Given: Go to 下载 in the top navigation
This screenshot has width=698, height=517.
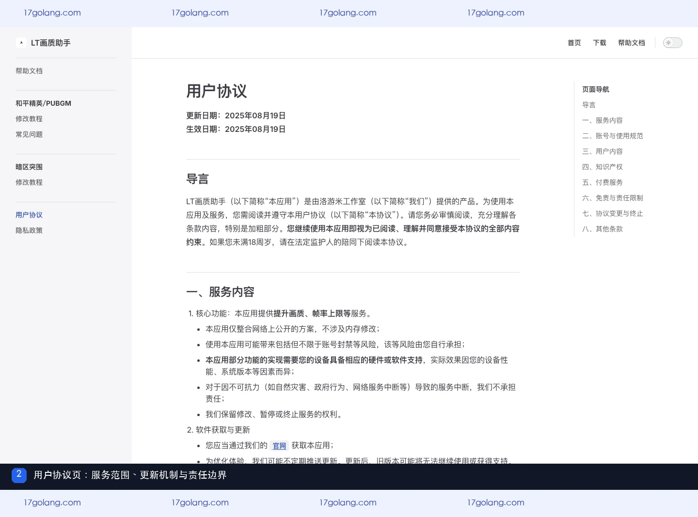Looking at the screenshot, I should 600,43.
